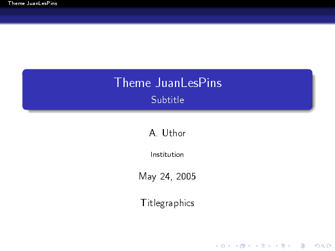Jump to previous frame arrow

point(236,244)
